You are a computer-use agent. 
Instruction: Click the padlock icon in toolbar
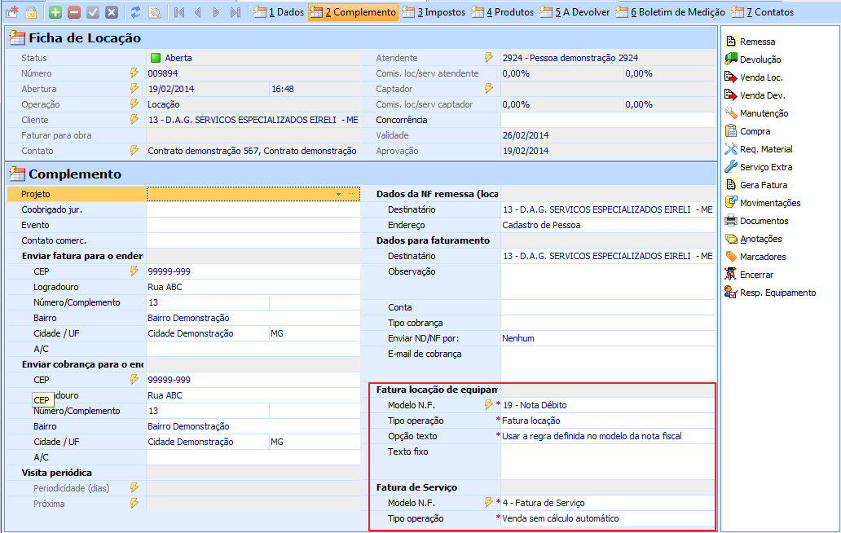pos(31,11)
